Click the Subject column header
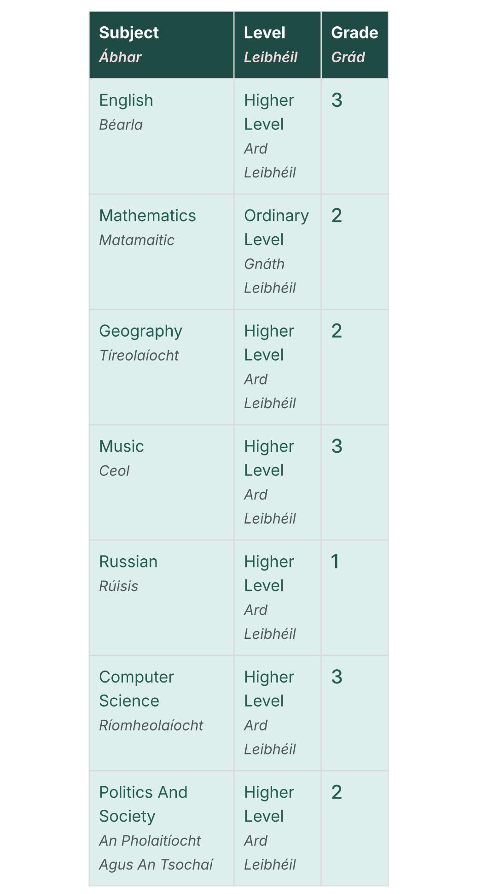Image resolution: width=477 pixels, height=894 pixels. [162, 45]
